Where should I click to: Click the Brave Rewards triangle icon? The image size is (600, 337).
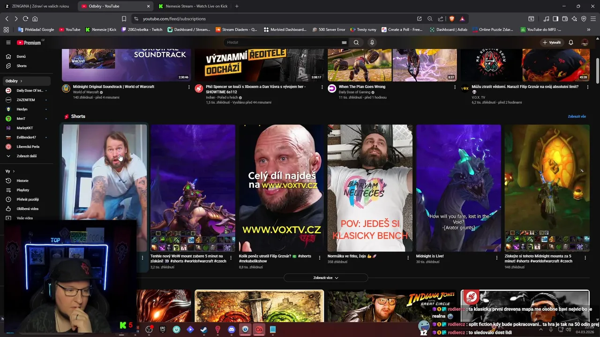point(462,19)
